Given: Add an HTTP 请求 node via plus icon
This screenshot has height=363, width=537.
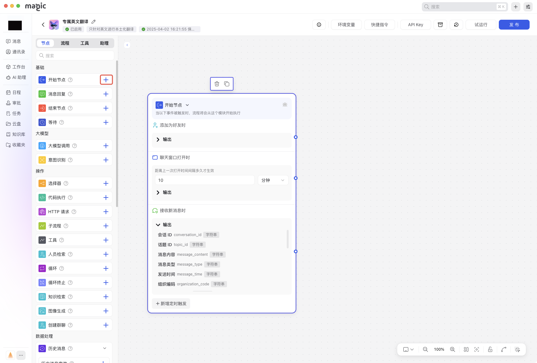Looking at the screenshot, I should click(106, 212).
